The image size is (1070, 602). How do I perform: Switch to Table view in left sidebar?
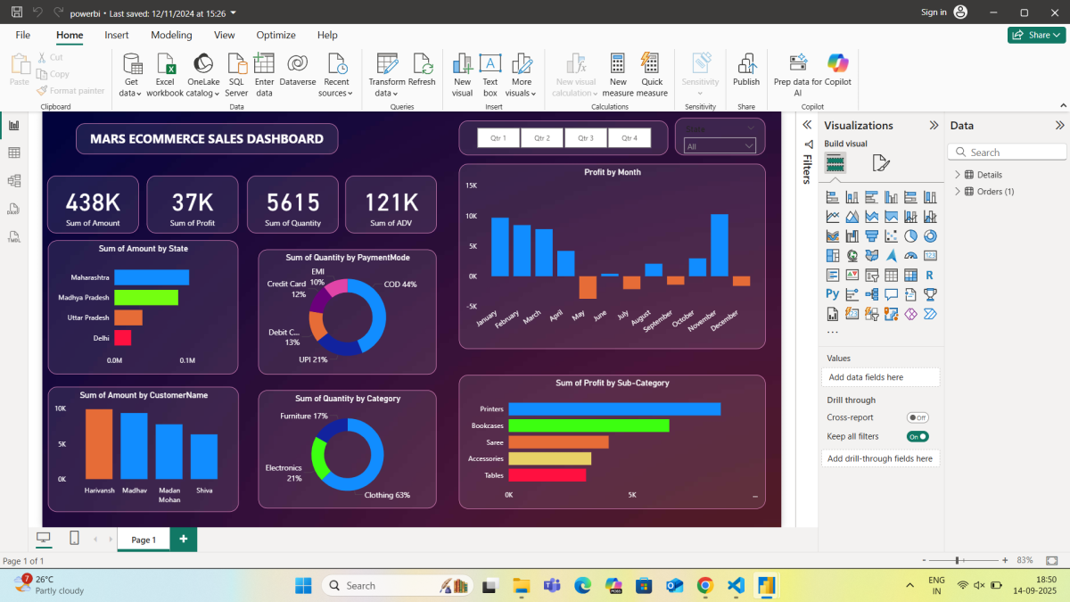(14, 153)
